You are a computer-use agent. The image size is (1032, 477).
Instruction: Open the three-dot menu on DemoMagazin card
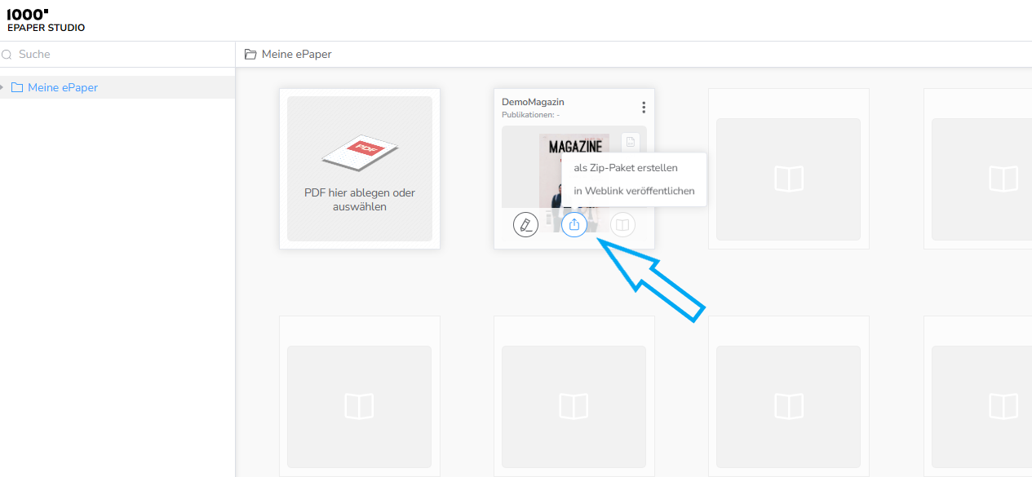[x=644, y=108]
